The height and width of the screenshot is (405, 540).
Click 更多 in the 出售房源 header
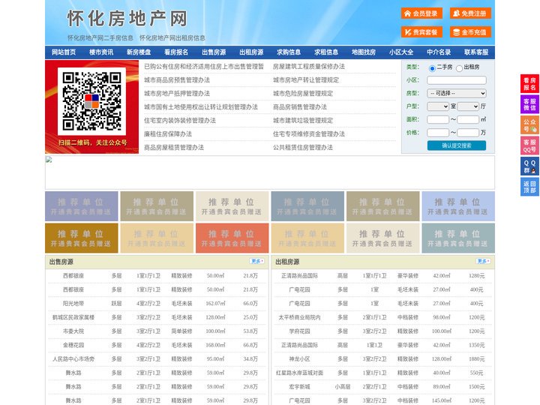click(x=257, y=262)
